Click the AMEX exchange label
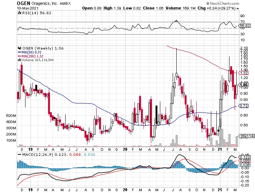255x193 pixels. point(65,3)
